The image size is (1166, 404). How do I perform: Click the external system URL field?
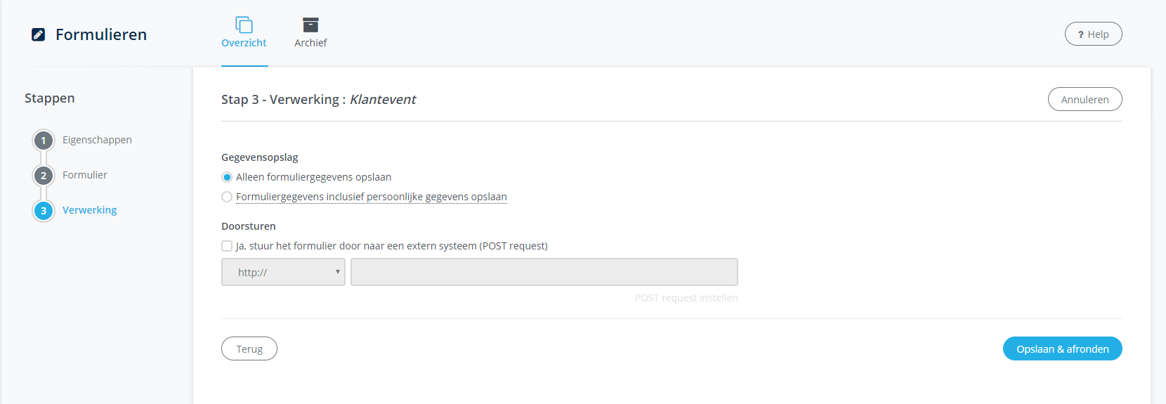tap(544, 272)
